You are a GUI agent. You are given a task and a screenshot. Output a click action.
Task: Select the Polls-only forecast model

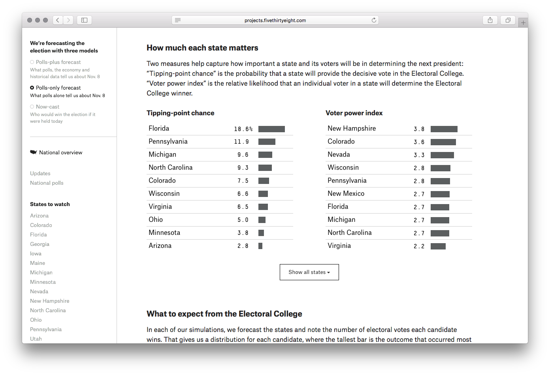[x=57, y=88]
